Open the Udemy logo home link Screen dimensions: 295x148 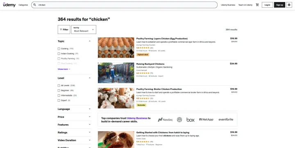tap(9, 5)
